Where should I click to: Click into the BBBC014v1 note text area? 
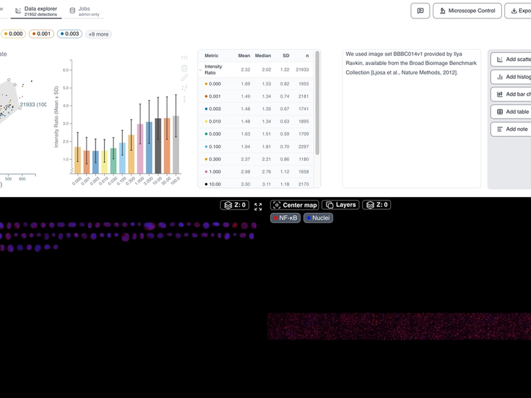[x=412, y=119]
